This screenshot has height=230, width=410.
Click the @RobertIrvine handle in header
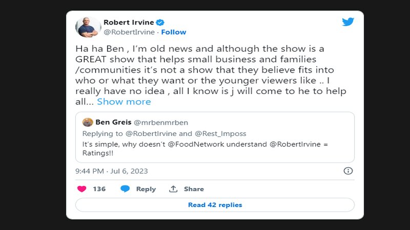point(130,32)
